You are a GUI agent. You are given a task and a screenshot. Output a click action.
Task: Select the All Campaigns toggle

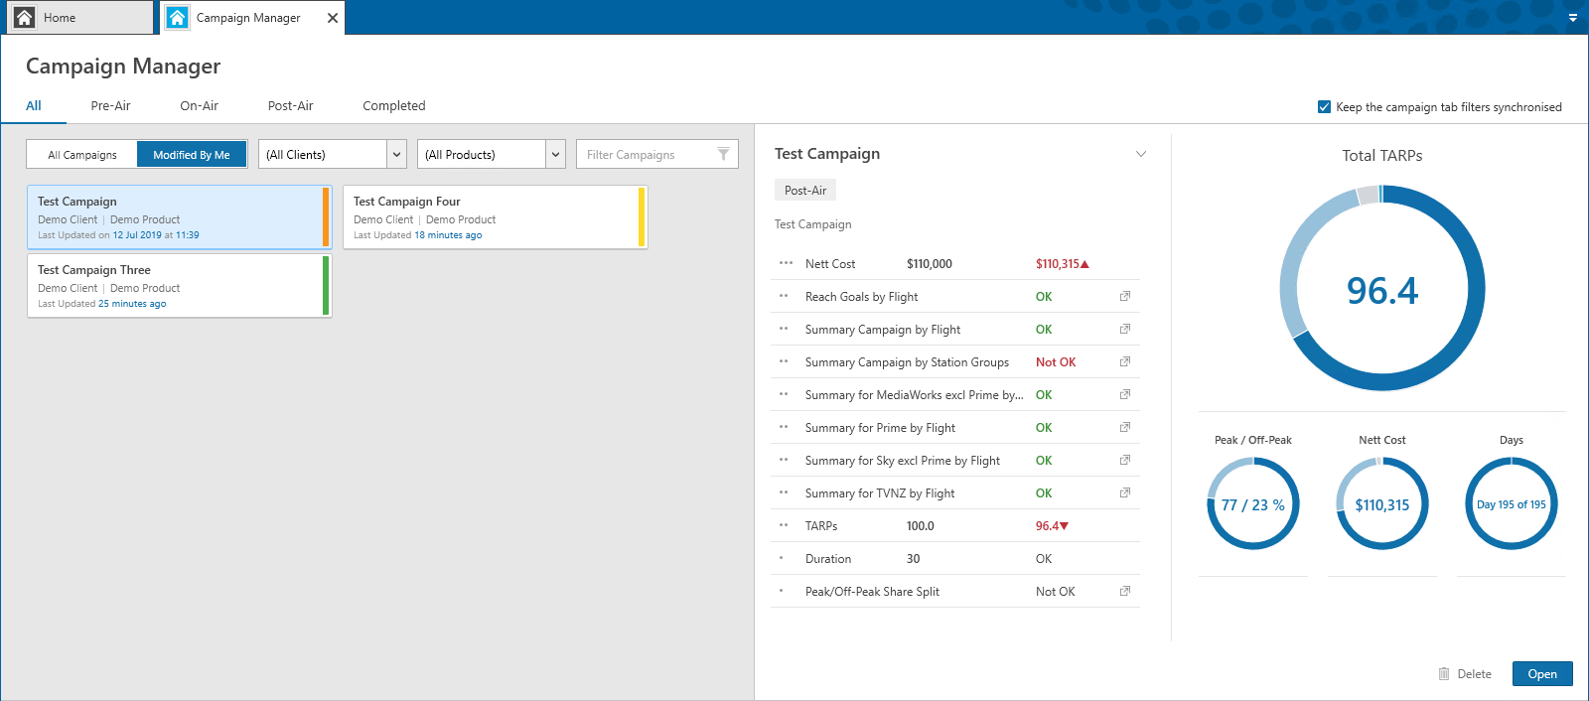82,155
